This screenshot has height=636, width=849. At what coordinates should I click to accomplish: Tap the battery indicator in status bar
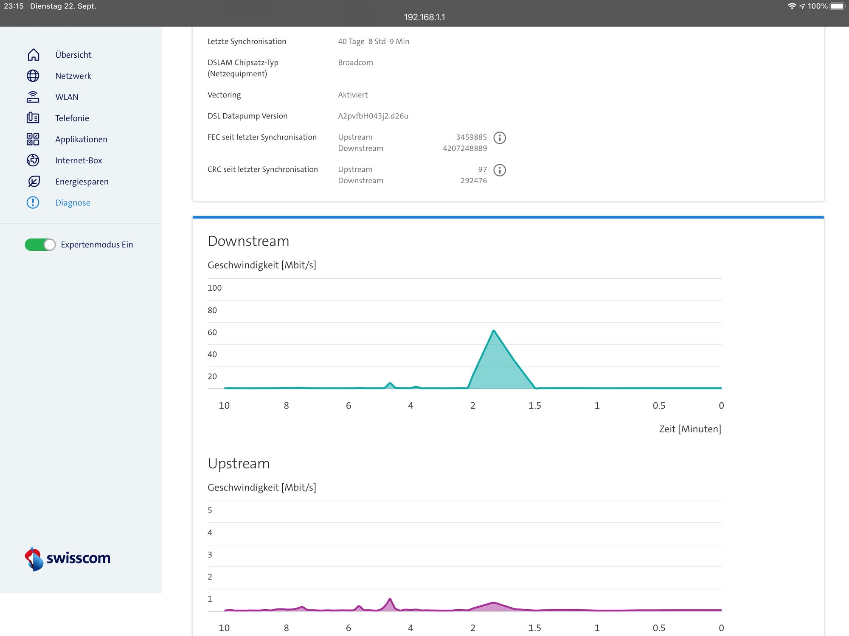(838, 6)
